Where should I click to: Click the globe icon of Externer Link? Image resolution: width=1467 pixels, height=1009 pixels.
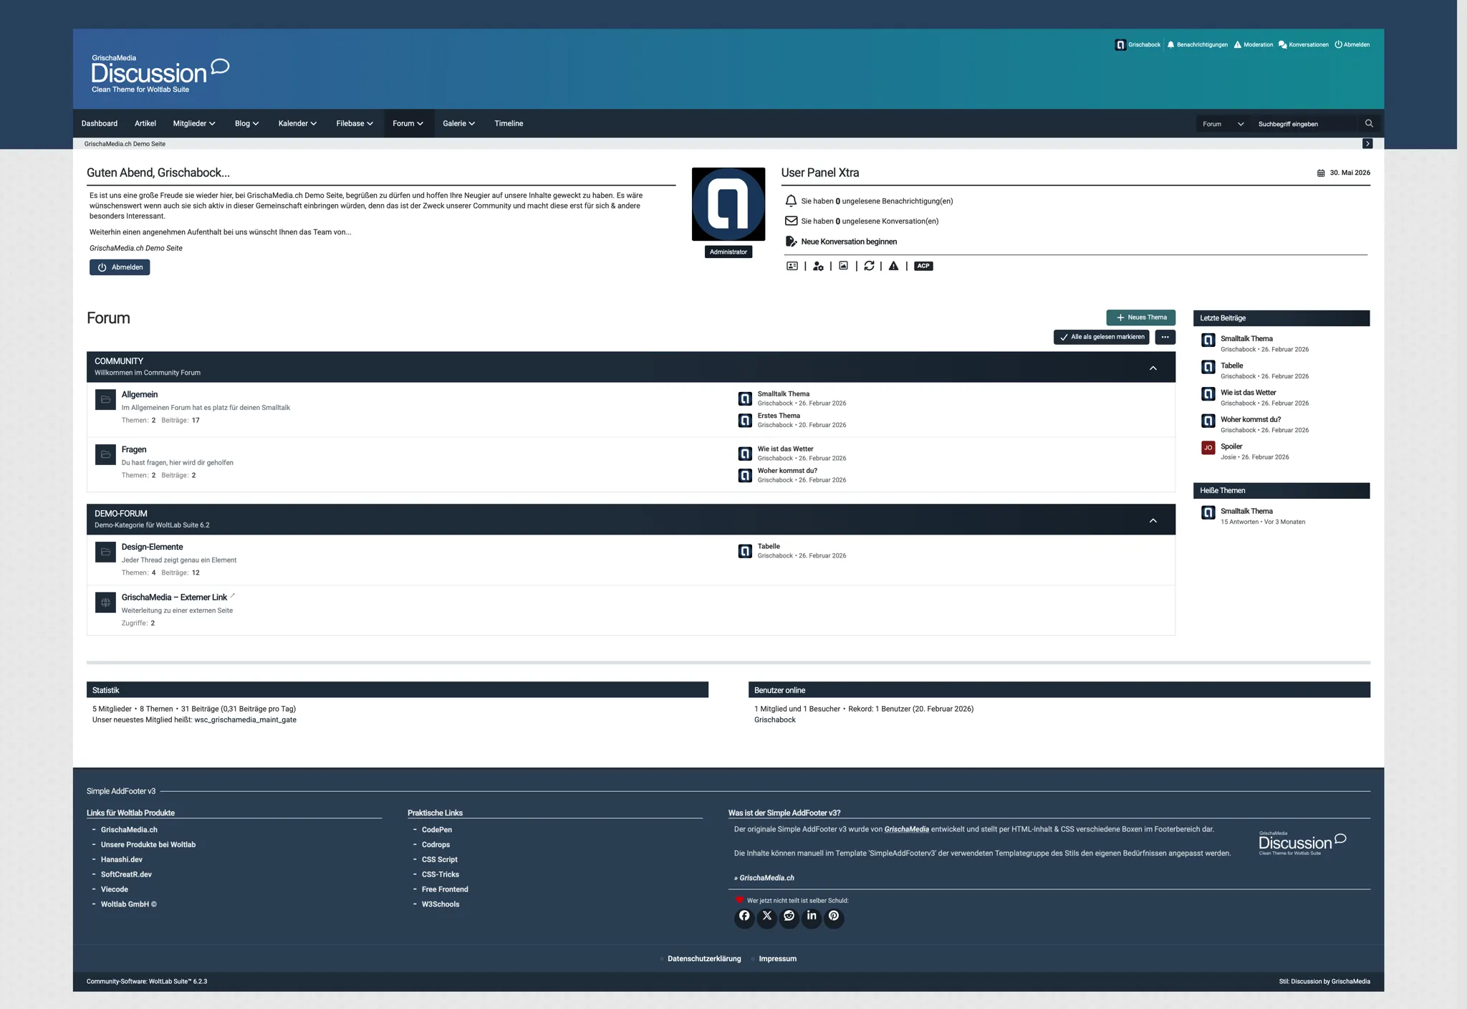[105, 602]
